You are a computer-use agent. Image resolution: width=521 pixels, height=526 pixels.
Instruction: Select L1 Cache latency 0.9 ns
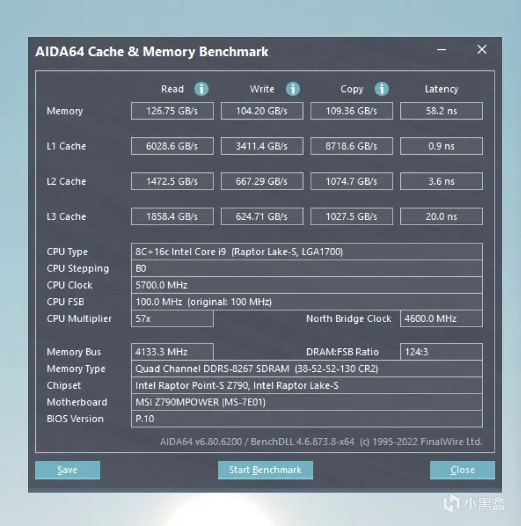441,146
